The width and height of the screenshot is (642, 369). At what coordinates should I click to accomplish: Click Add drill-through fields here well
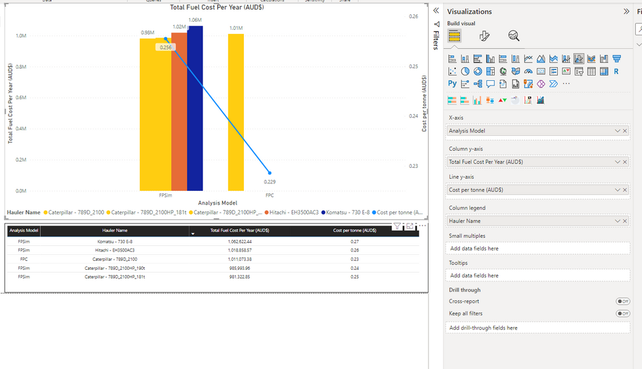pos(537,328)
